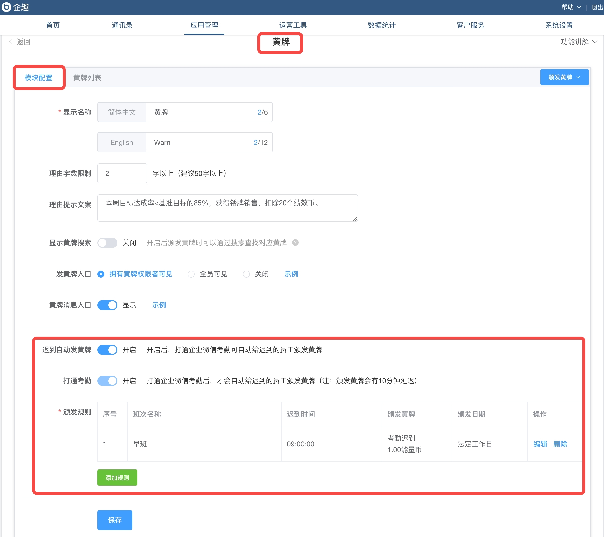Click the back arrow chevron icon
This screenshot has width=604, height=537.
click(10, 42)
